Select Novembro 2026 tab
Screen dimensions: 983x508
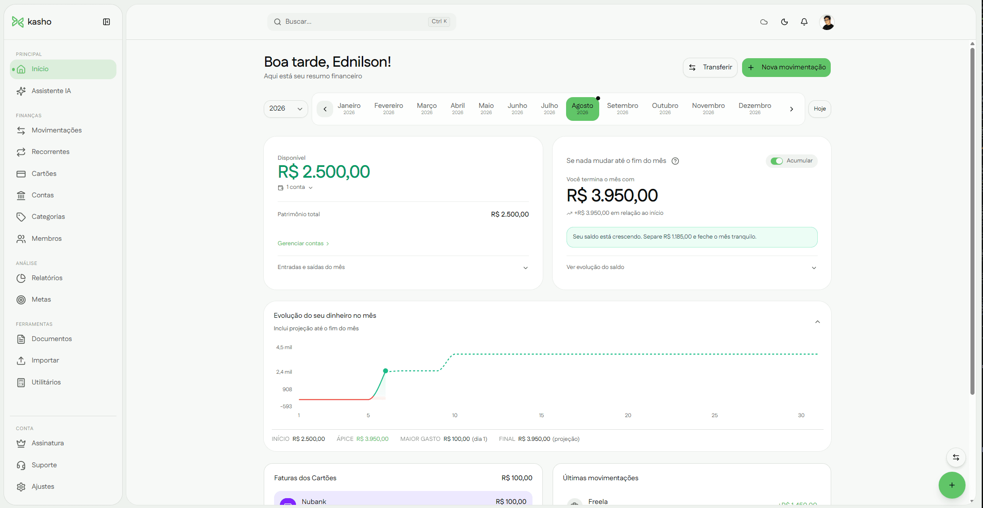click(708, 108)
